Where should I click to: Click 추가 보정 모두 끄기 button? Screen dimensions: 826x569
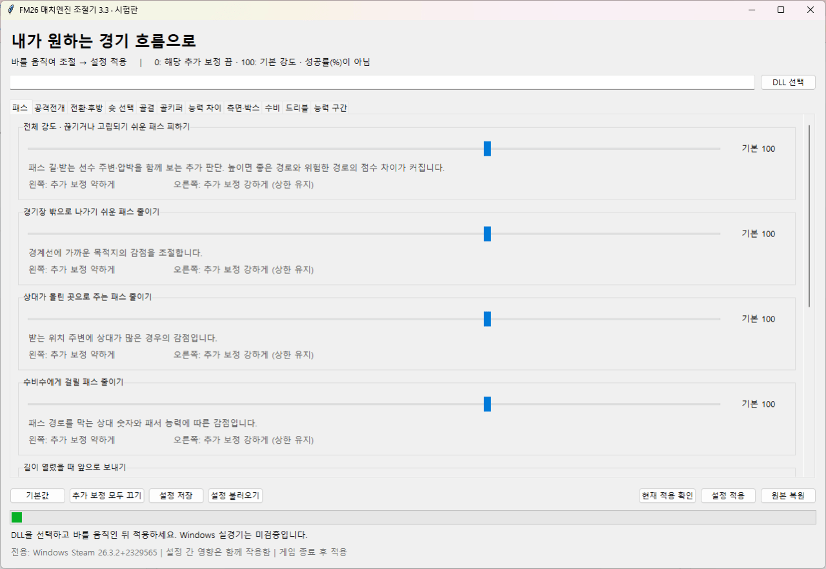(107, 495)
